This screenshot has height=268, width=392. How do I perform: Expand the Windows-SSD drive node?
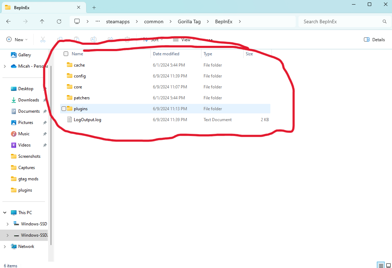click(7, 224)
